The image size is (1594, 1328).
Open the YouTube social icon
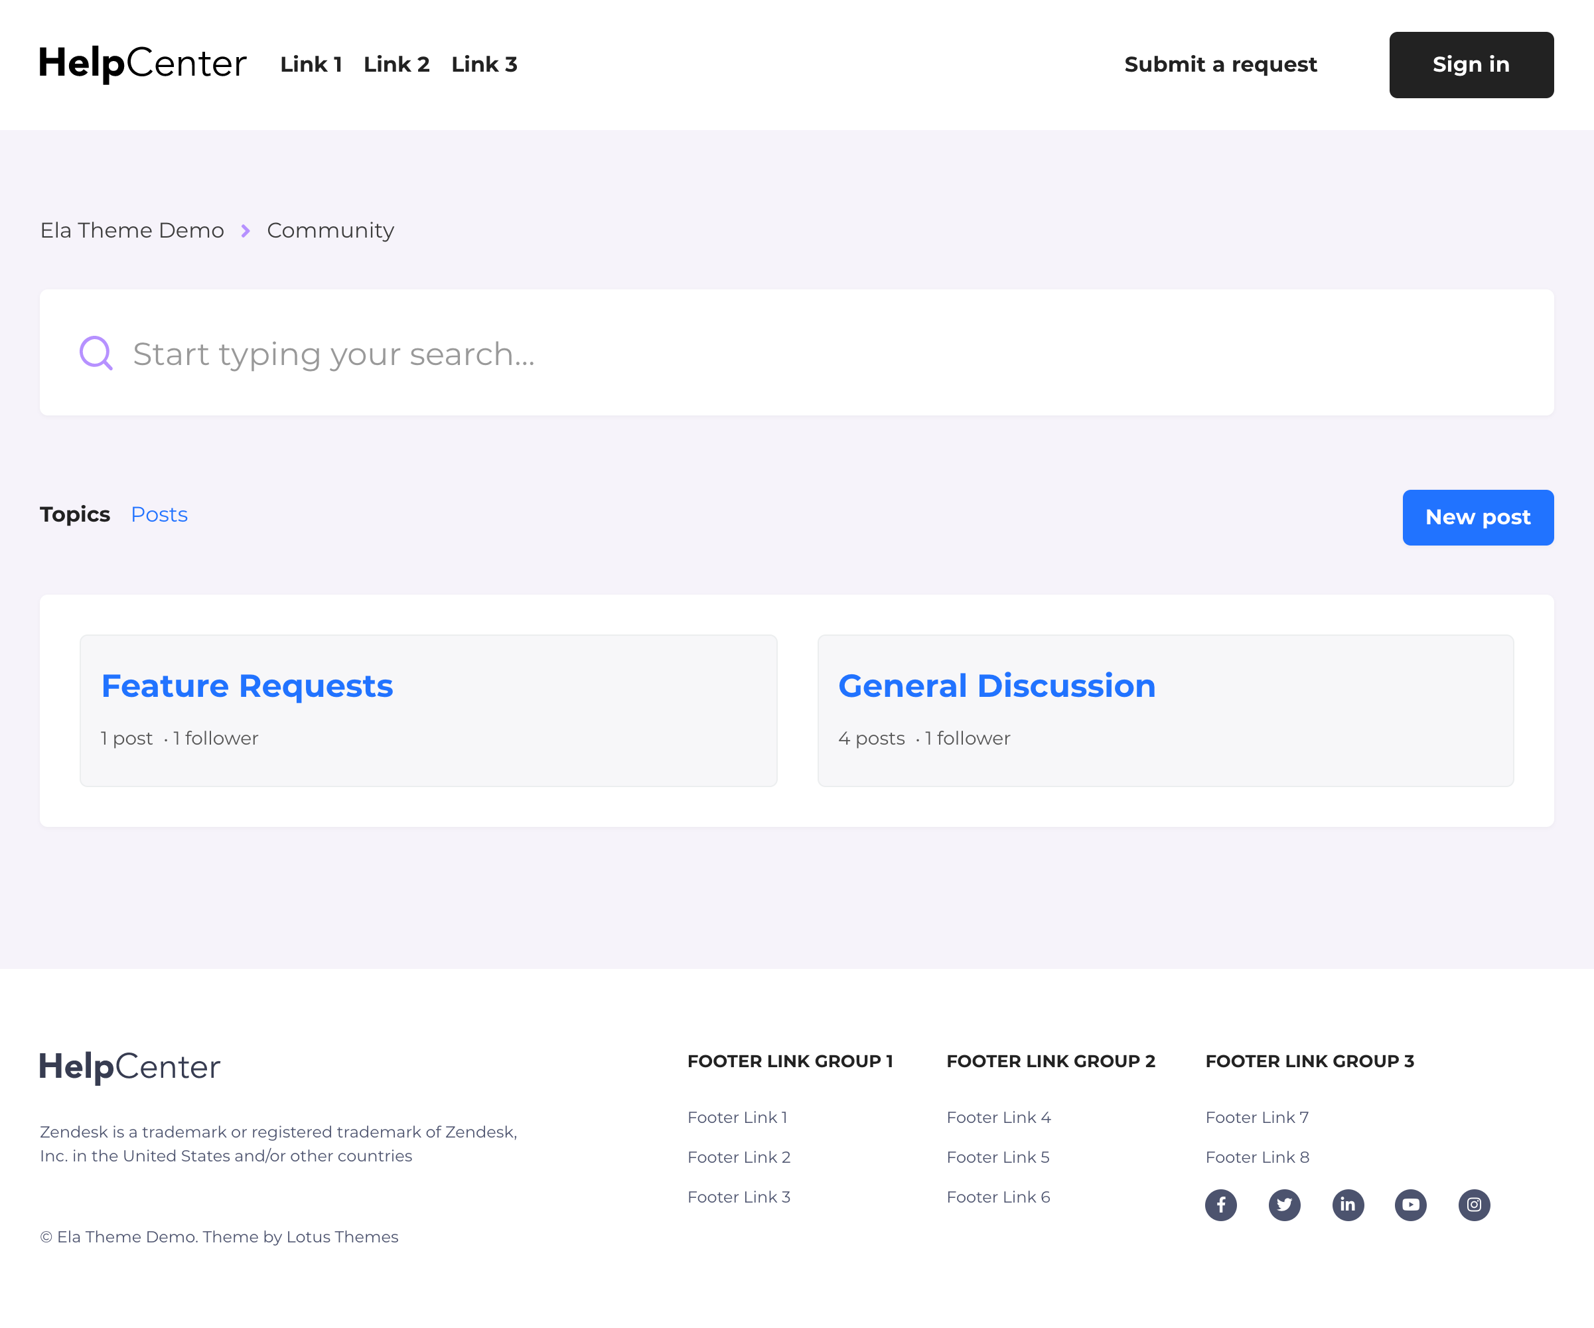click(x=1410, y=1205)
